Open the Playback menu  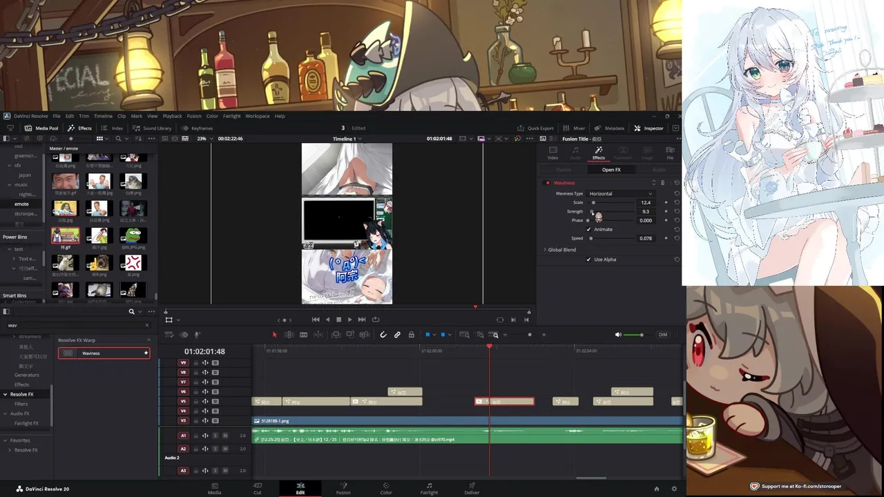(x=172, y=116)
